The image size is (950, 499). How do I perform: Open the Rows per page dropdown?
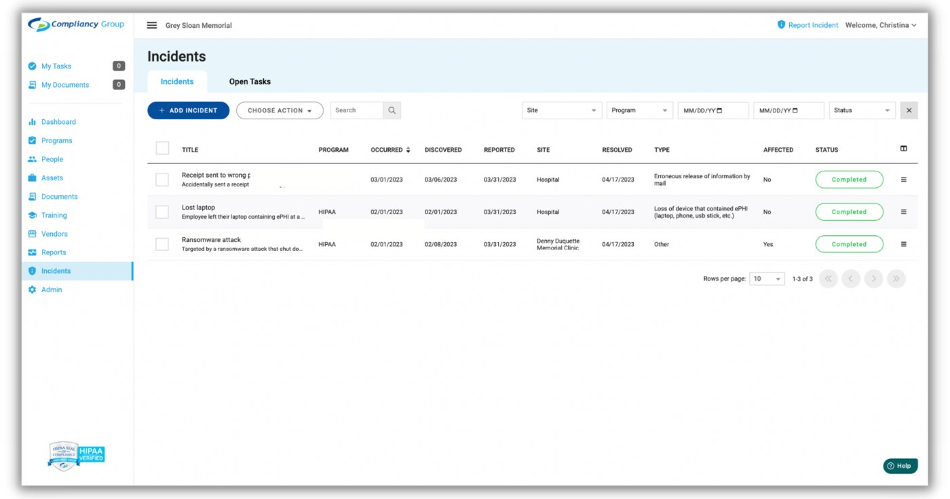pos(767,279)
